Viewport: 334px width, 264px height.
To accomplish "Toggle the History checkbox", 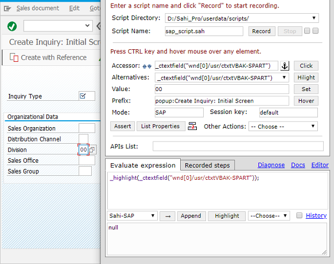I will [299, 215].
